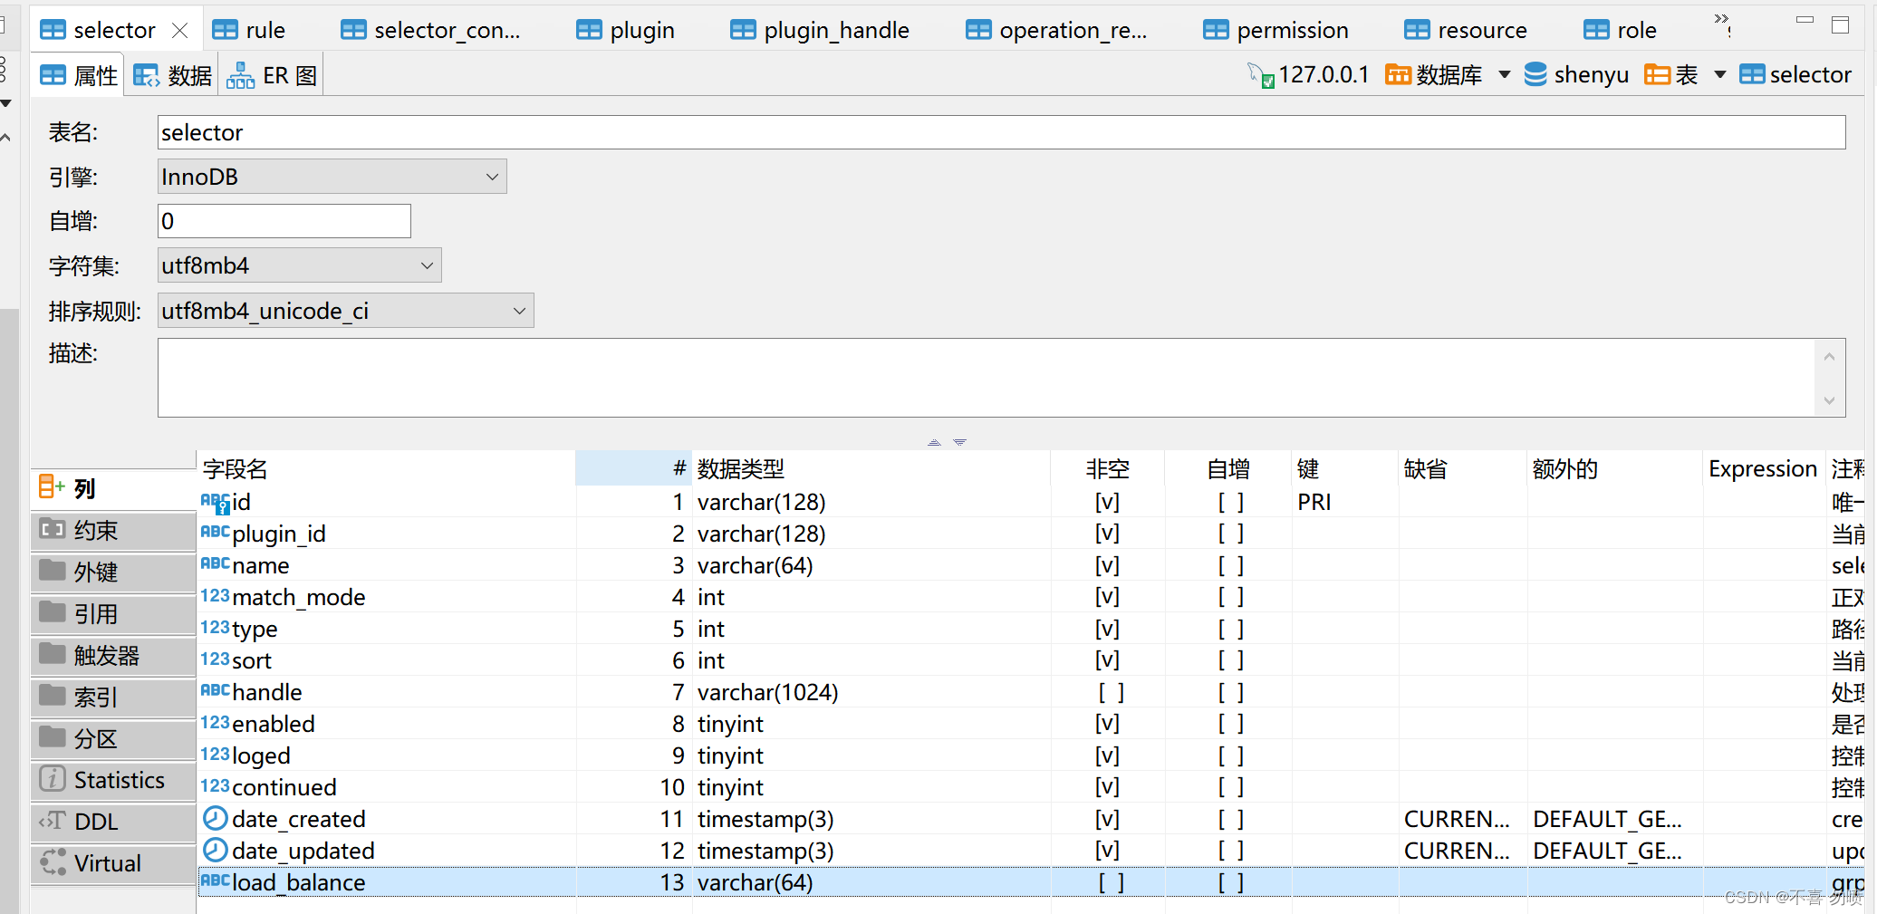
Task: Toggle 非空 checkbox for name row
Action: point(1107,565)
